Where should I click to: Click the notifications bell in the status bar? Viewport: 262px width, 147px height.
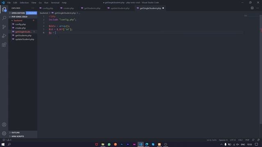[258, 140]
